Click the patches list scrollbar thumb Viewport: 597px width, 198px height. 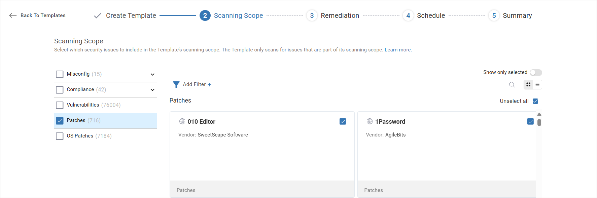click(539, 122)
